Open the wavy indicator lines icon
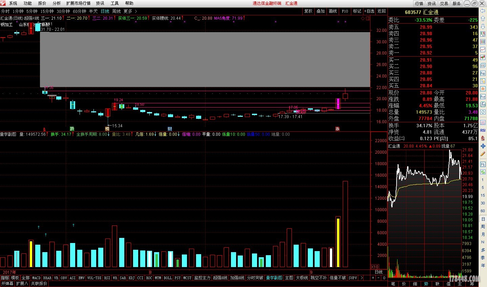 point(483,122)
